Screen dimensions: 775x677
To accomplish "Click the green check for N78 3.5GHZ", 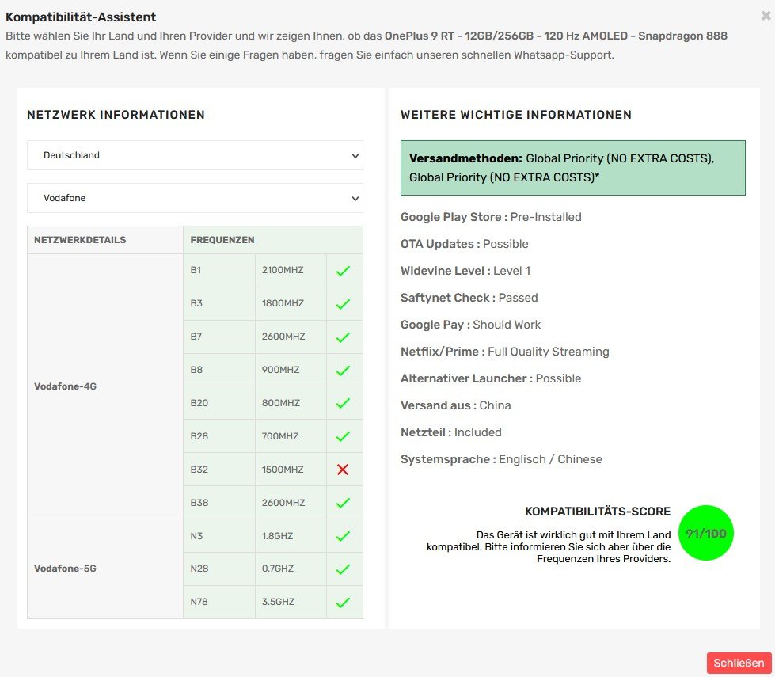I will pyautogui.click(x=343, y=603).
